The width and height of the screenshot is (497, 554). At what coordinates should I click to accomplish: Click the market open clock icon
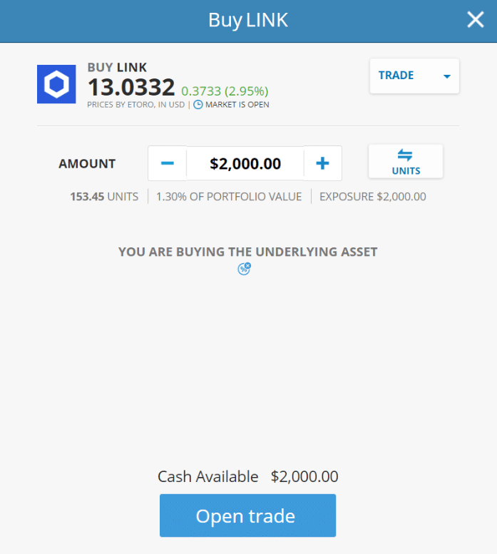tap(198, 105)
